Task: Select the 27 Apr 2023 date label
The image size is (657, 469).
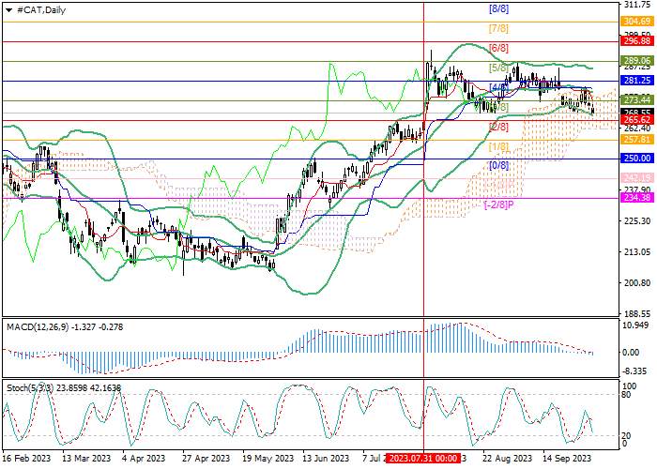Action: coord(206,458)
